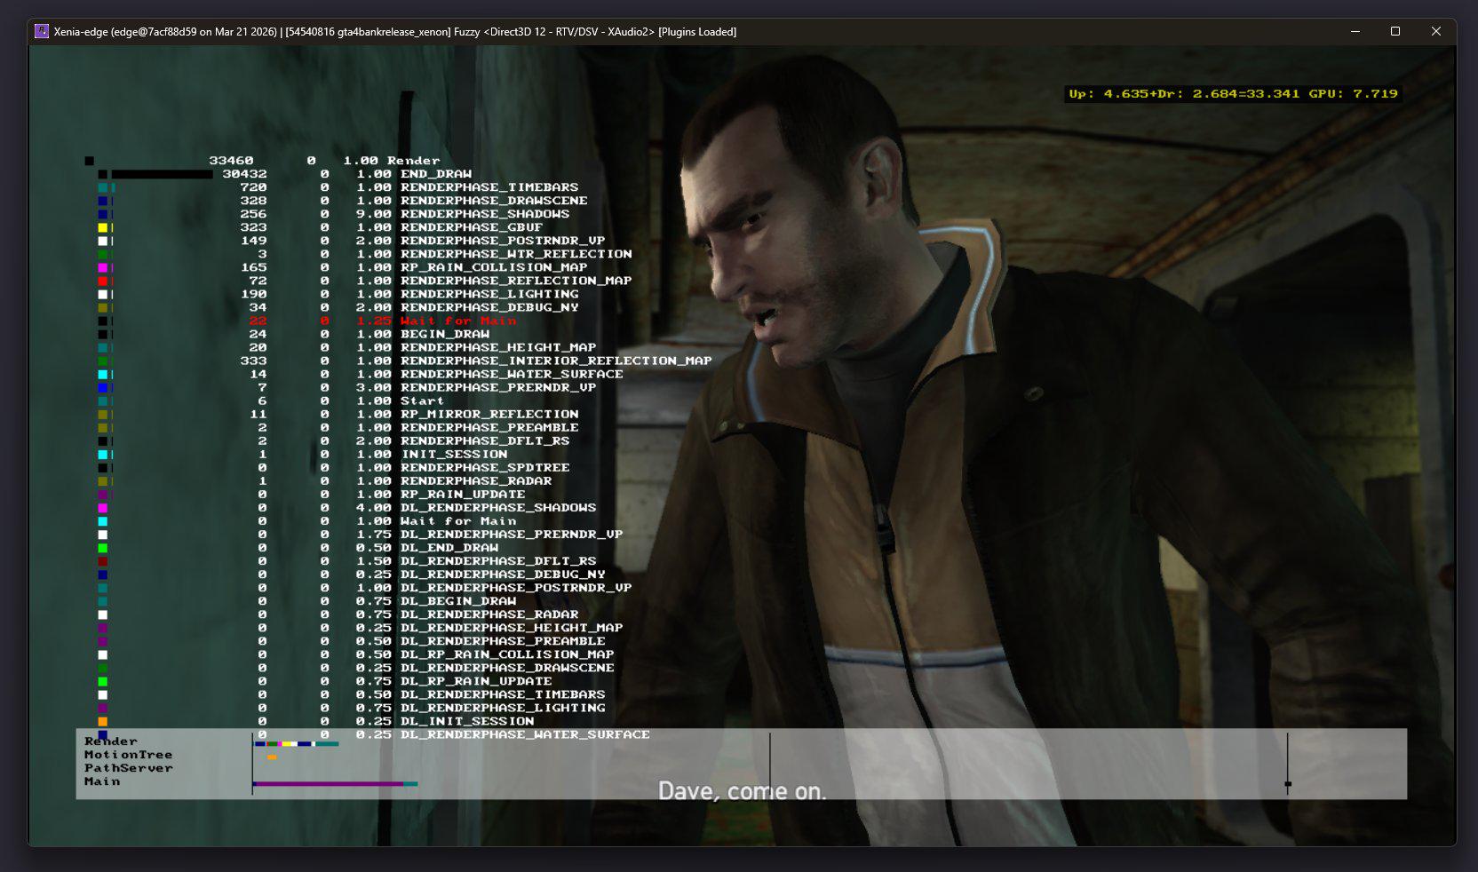Screen dimensions: 1478x872
Task: Minimize the Xenia-edge window
Action: point(1355,31)
